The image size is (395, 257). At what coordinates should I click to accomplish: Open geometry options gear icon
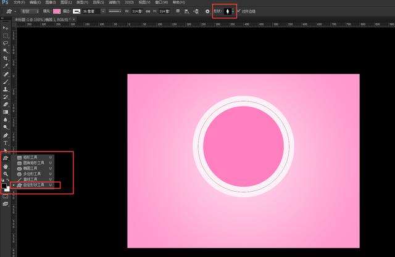[207, 11]
